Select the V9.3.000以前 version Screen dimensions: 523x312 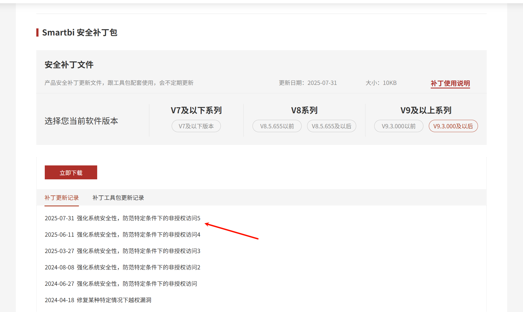click(x=399, y=126)
